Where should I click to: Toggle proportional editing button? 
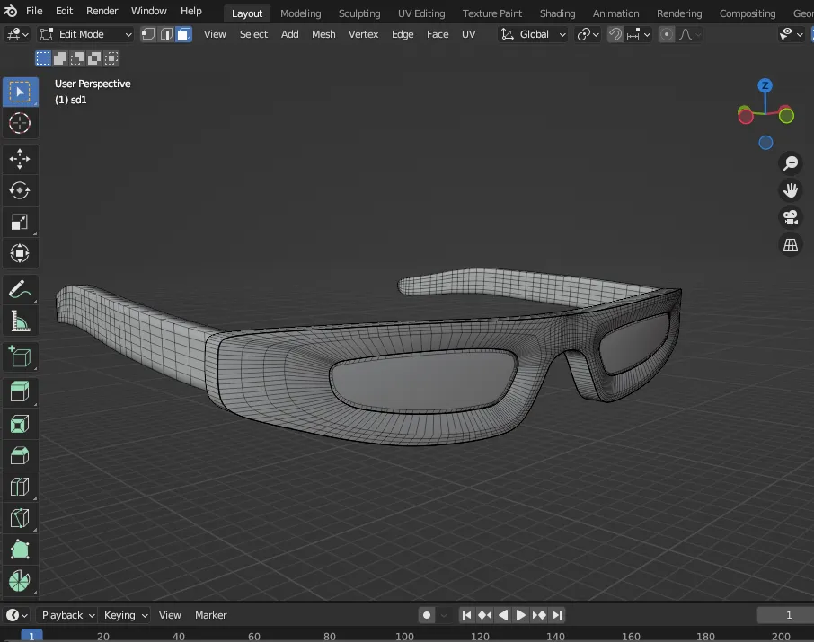point(667,34)
